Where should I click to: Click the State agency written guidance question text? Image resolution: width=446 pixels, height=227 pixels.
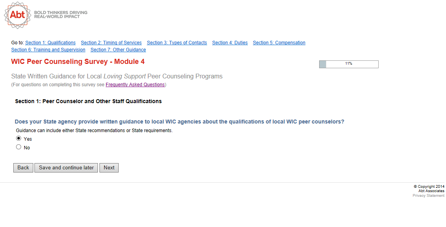coord(179,122)
